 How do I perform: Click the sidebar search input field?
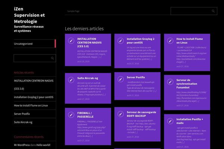(35, 58)
